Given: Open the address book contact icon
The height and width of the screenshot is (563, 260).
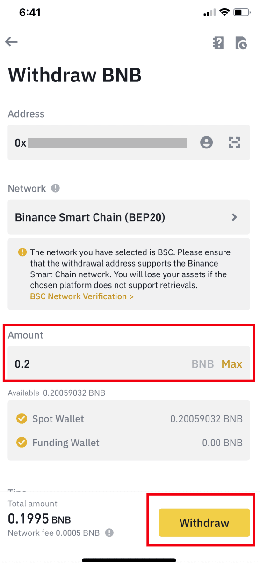Looking at the screenshot, I should coord(206,142).
